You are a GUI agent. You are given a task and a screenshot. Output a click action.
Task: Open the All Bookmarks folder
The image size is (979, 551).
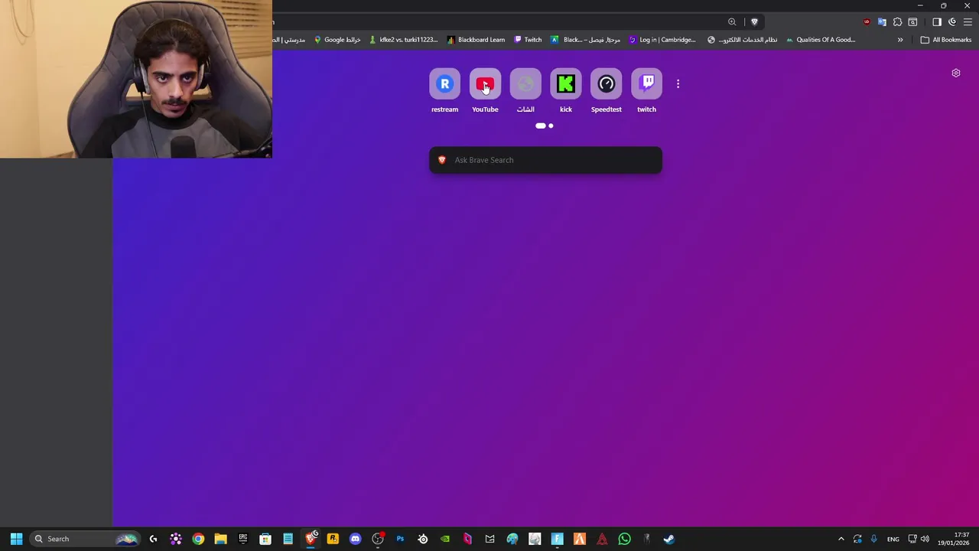945,40
